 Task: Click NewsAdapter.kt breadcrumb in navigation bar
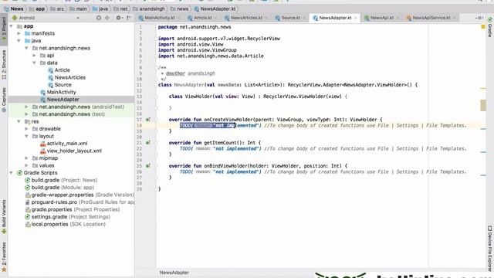pyautogui.click(x=215, y=8)
